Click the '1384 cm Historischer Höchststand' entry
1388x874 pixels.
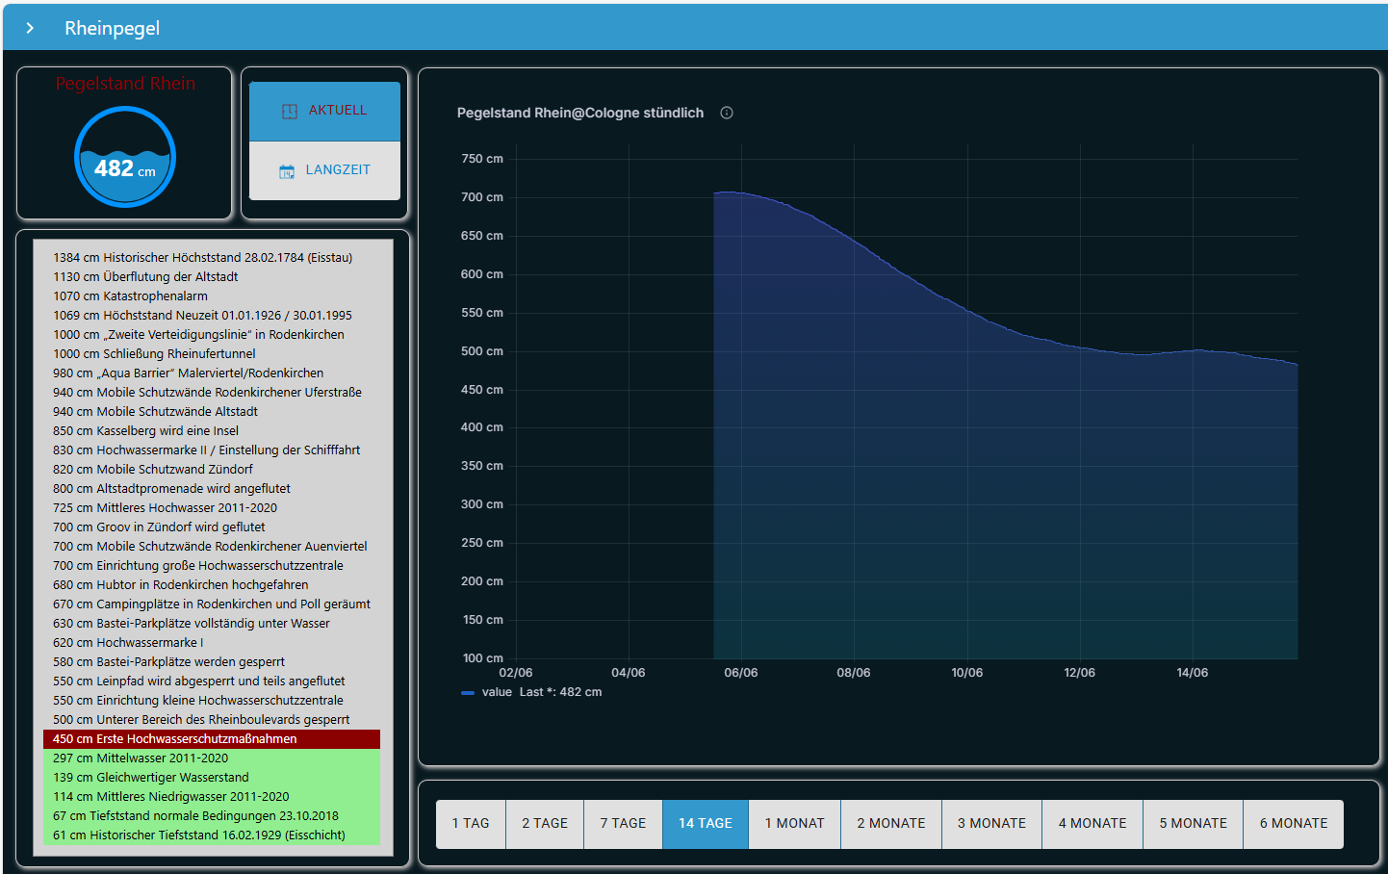[202, 258]
